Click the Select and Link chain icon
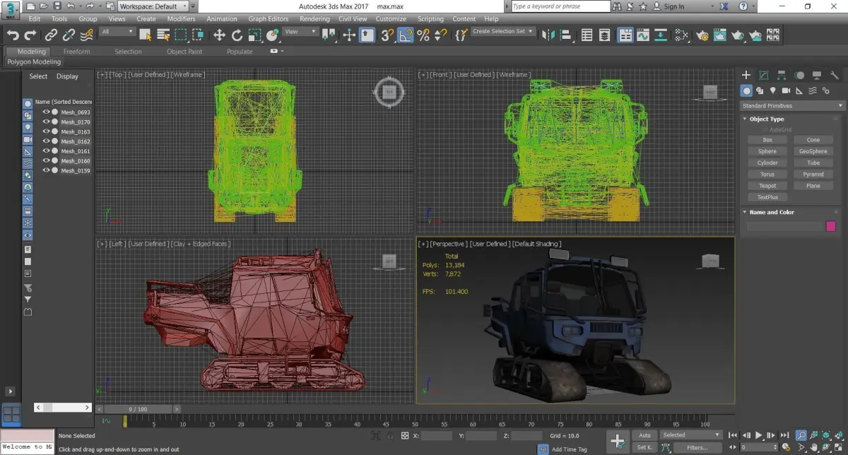Image resolution: width=848 pixels, height=455 pixels. (x=51, y=35)
